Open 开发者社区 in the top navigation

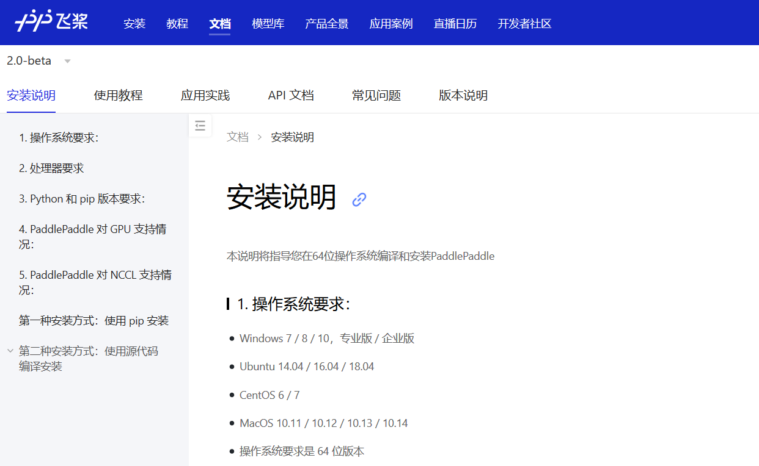(x=524, y=24)
